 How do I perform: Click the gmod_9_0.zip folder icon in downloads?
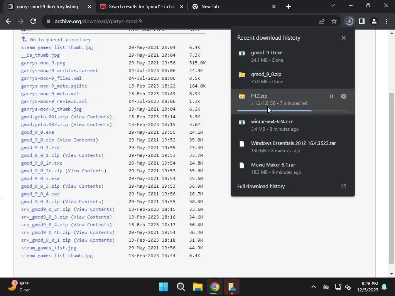click(242, 75)
